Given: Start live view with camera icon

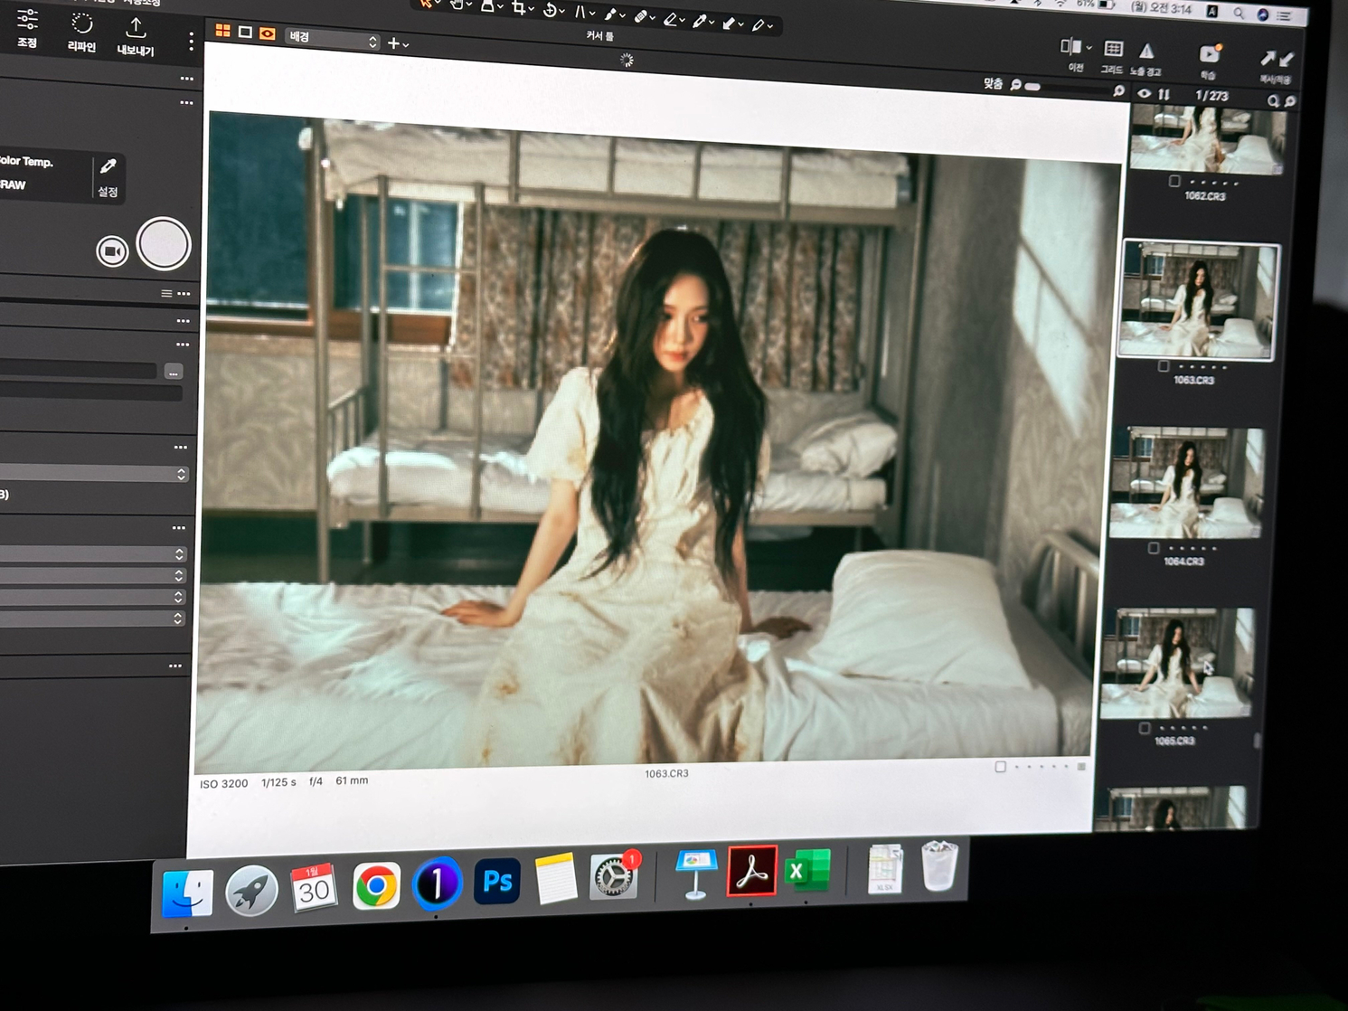Looking at the screenshot, I should click(x=112, y=250).
